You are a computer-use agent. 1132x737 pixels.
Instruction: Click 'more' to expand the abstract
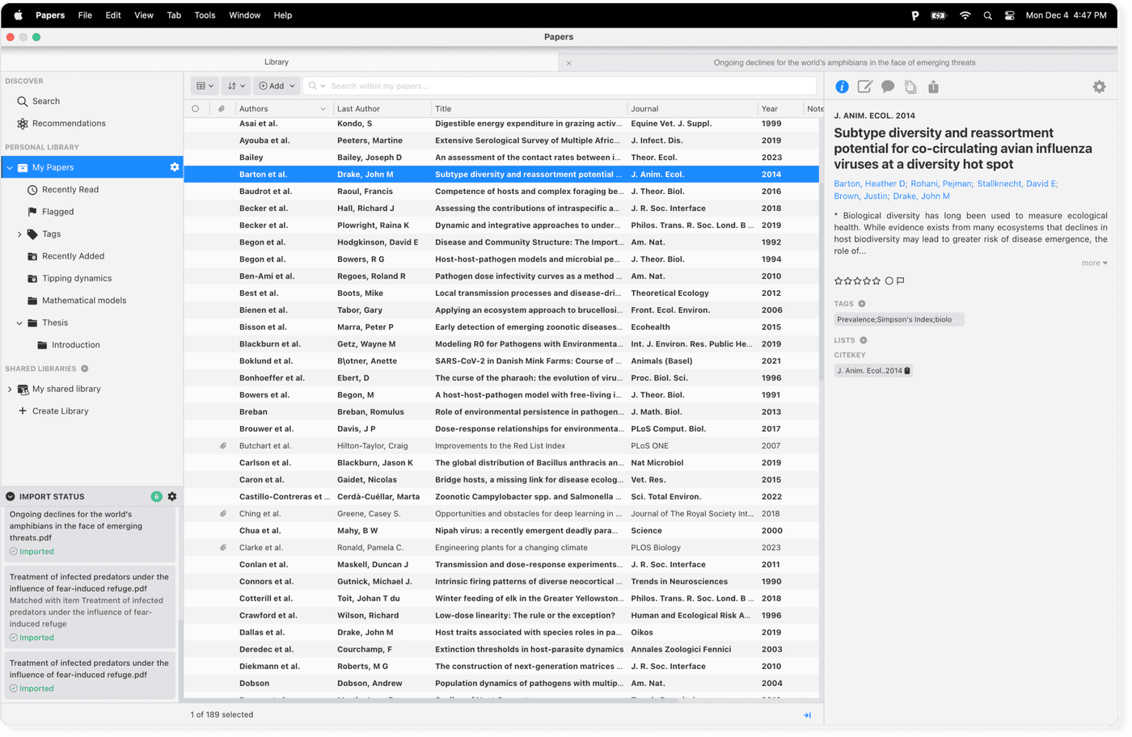1092,262
